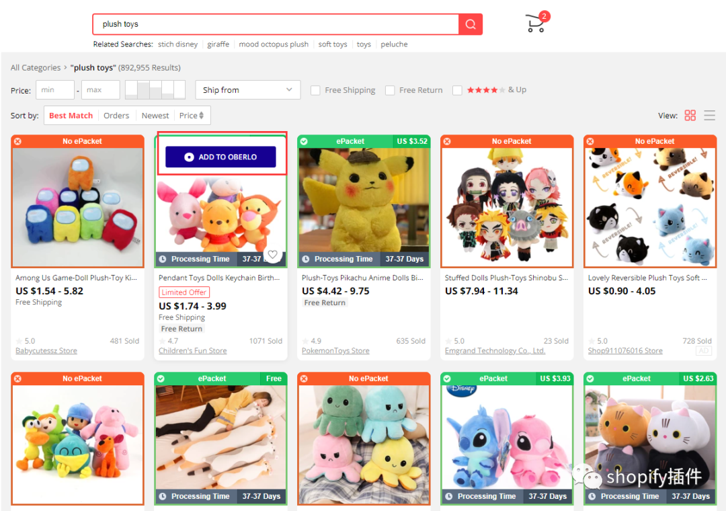
Task: Open the shopping cart icon
Action: click(x=536, y=23)
